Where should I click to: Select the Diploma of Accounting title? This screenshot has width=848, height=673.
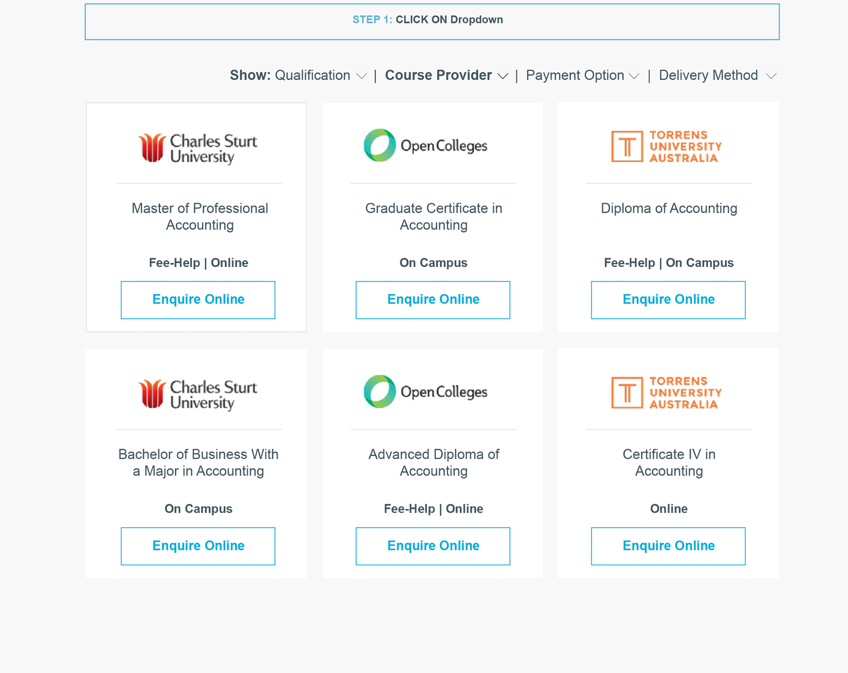click(x=669, y=208)
